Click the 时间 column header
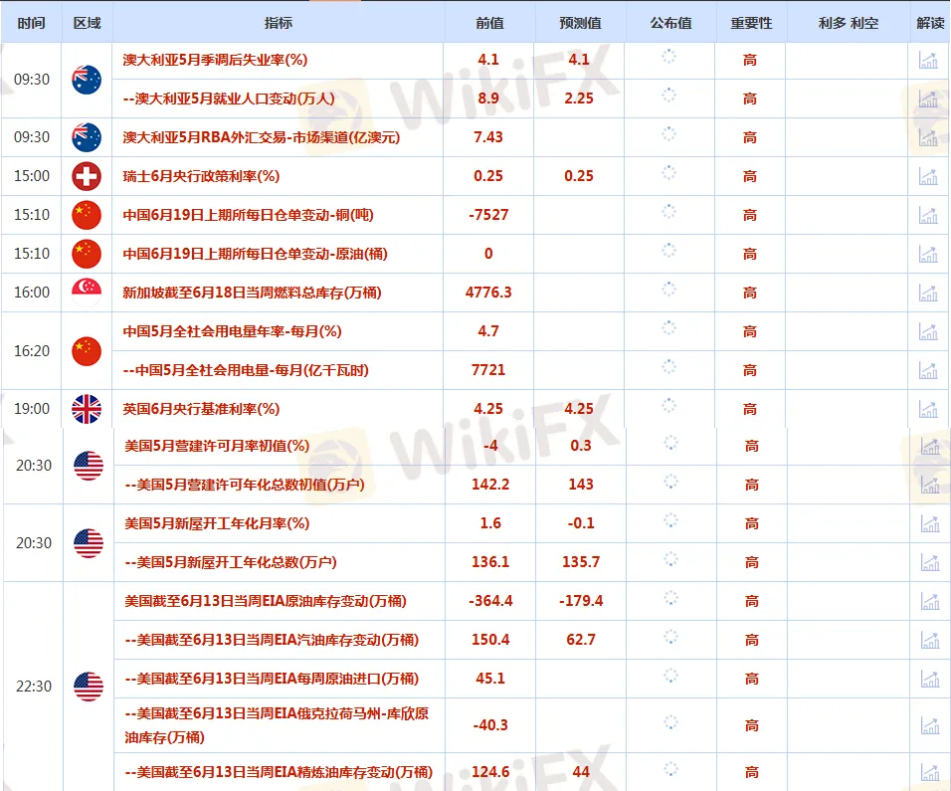This screenshot has width=951, height=791. pyautogui.click(x=31, y=23)
